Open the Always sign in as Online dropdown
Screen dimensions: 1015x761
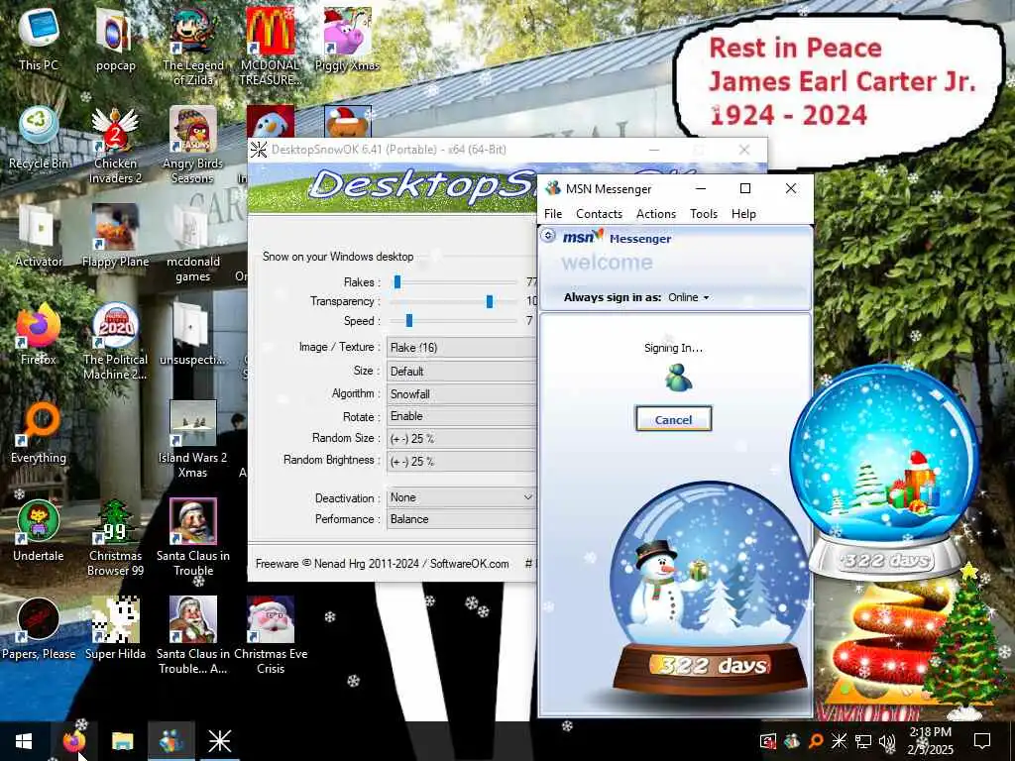tap(689, 297)
